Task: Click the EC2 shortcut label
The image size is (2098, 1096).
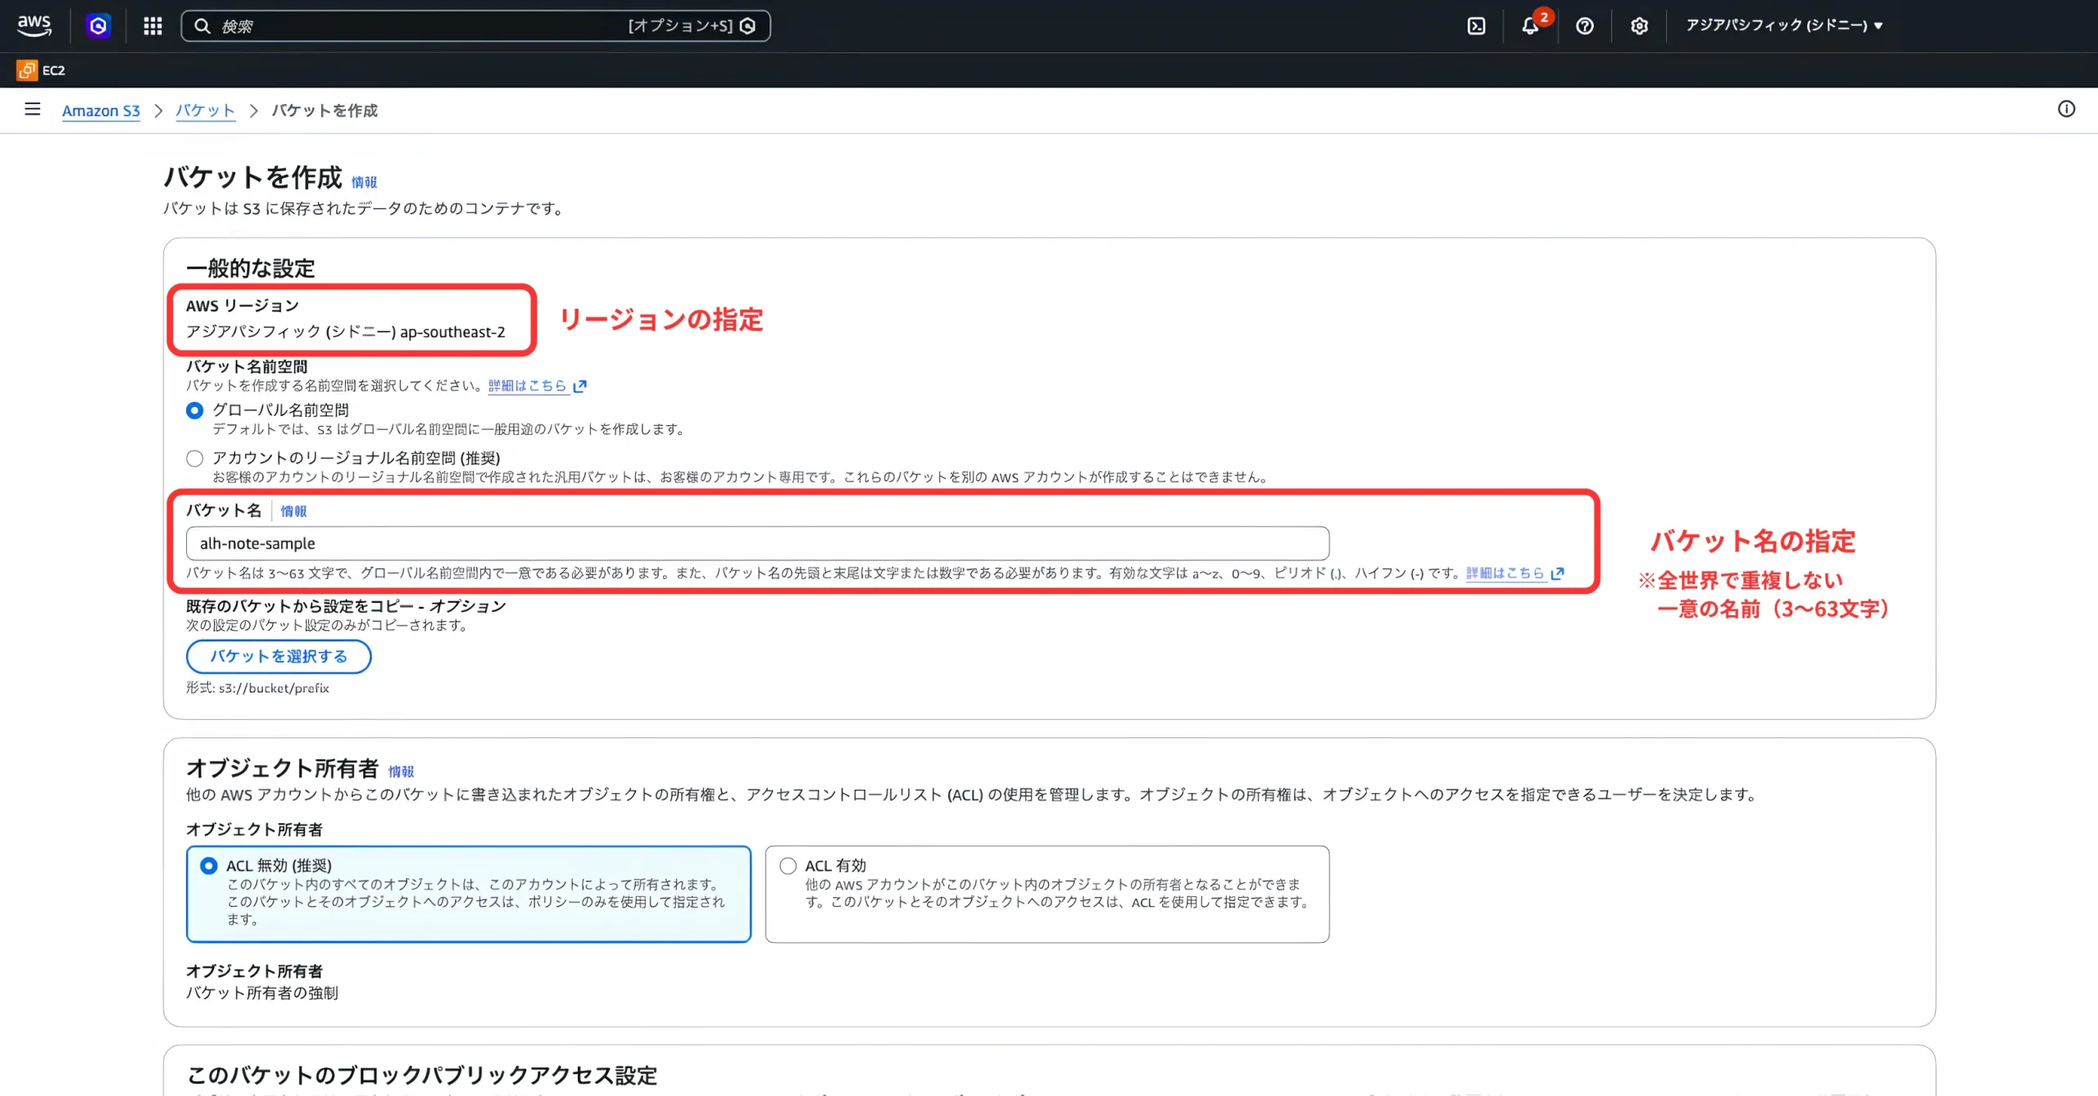Action: (x=54, y=70)
